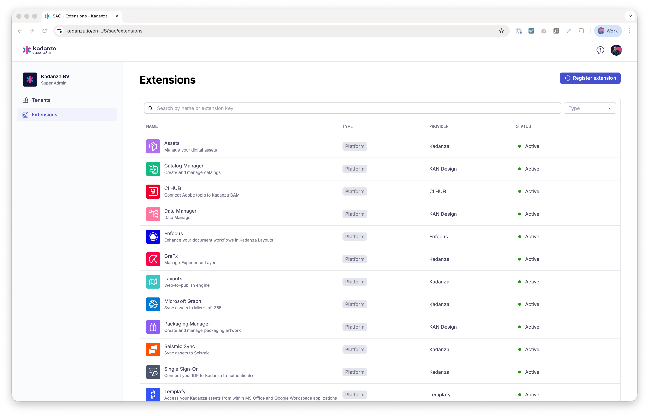Screen dimensions: 649x416
Task: Click the CI HUB extension icon
Action: point(153,191)
